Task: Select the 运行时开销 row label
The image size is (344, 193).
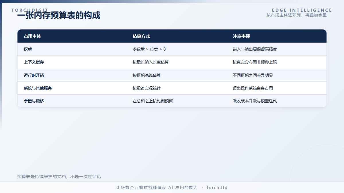Action: click(34, 75)
